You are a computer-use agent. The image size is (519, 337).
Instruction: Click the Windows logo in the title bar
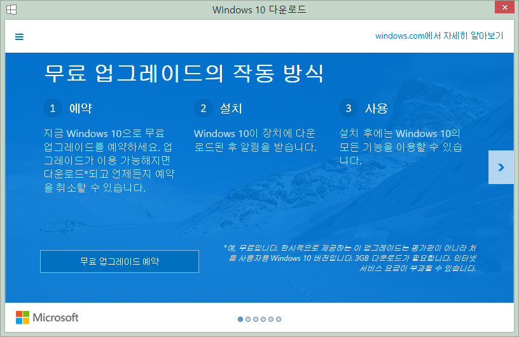(11, 10)
